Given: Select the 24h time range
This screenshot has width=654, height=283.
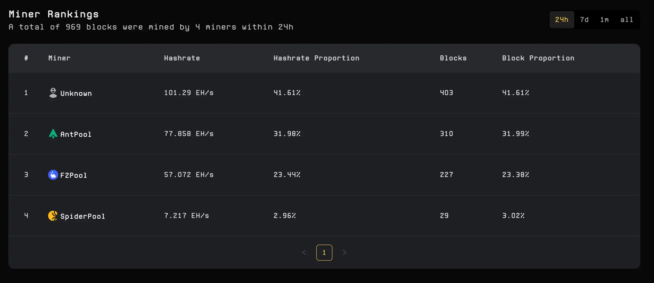Looking at the screenshot, I should tap(561, 20).
